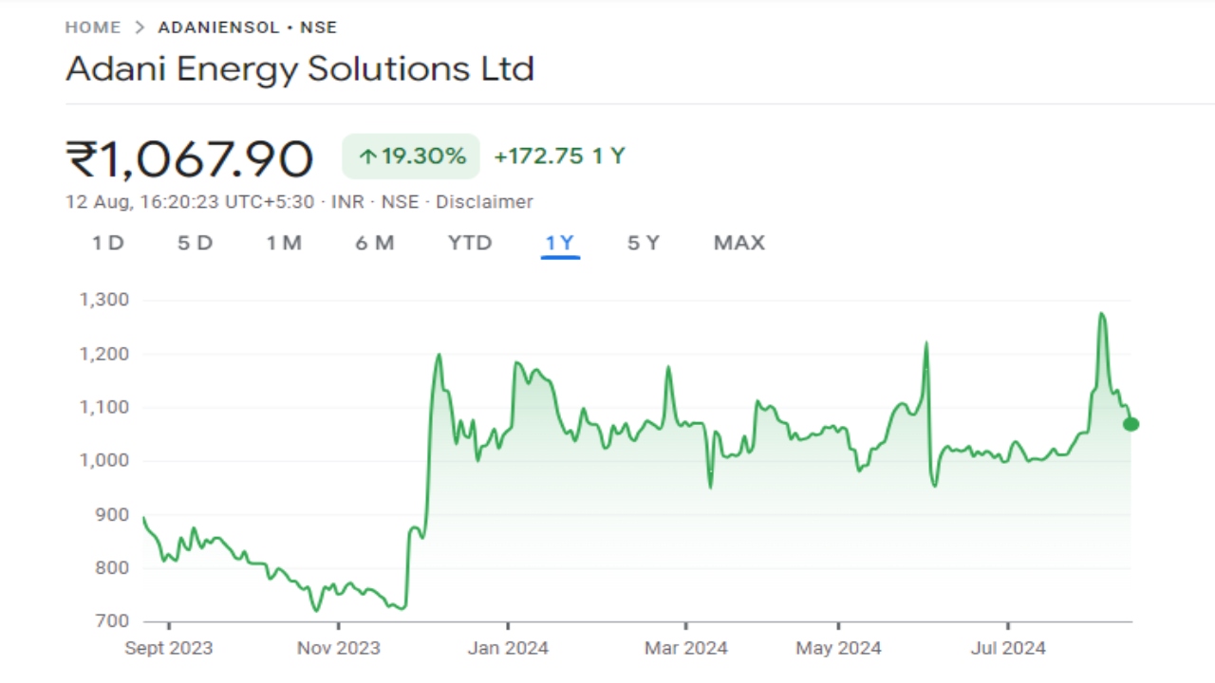Click the Mar 2024 axis label
Screen dimensions: 1215x683
pos(685,649)
